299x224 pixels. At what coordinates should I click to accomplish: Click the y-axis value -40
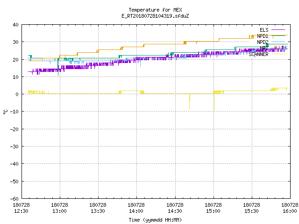coord(14,164)
